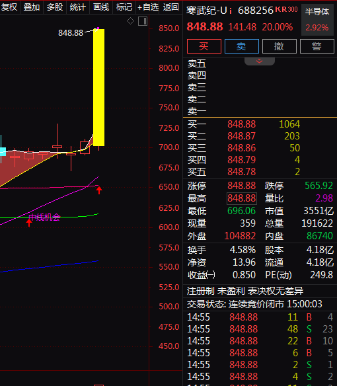The height and width of the screenshot is (386, 337).
Task: Toggle the side panel layout icon
Action: 143,21
